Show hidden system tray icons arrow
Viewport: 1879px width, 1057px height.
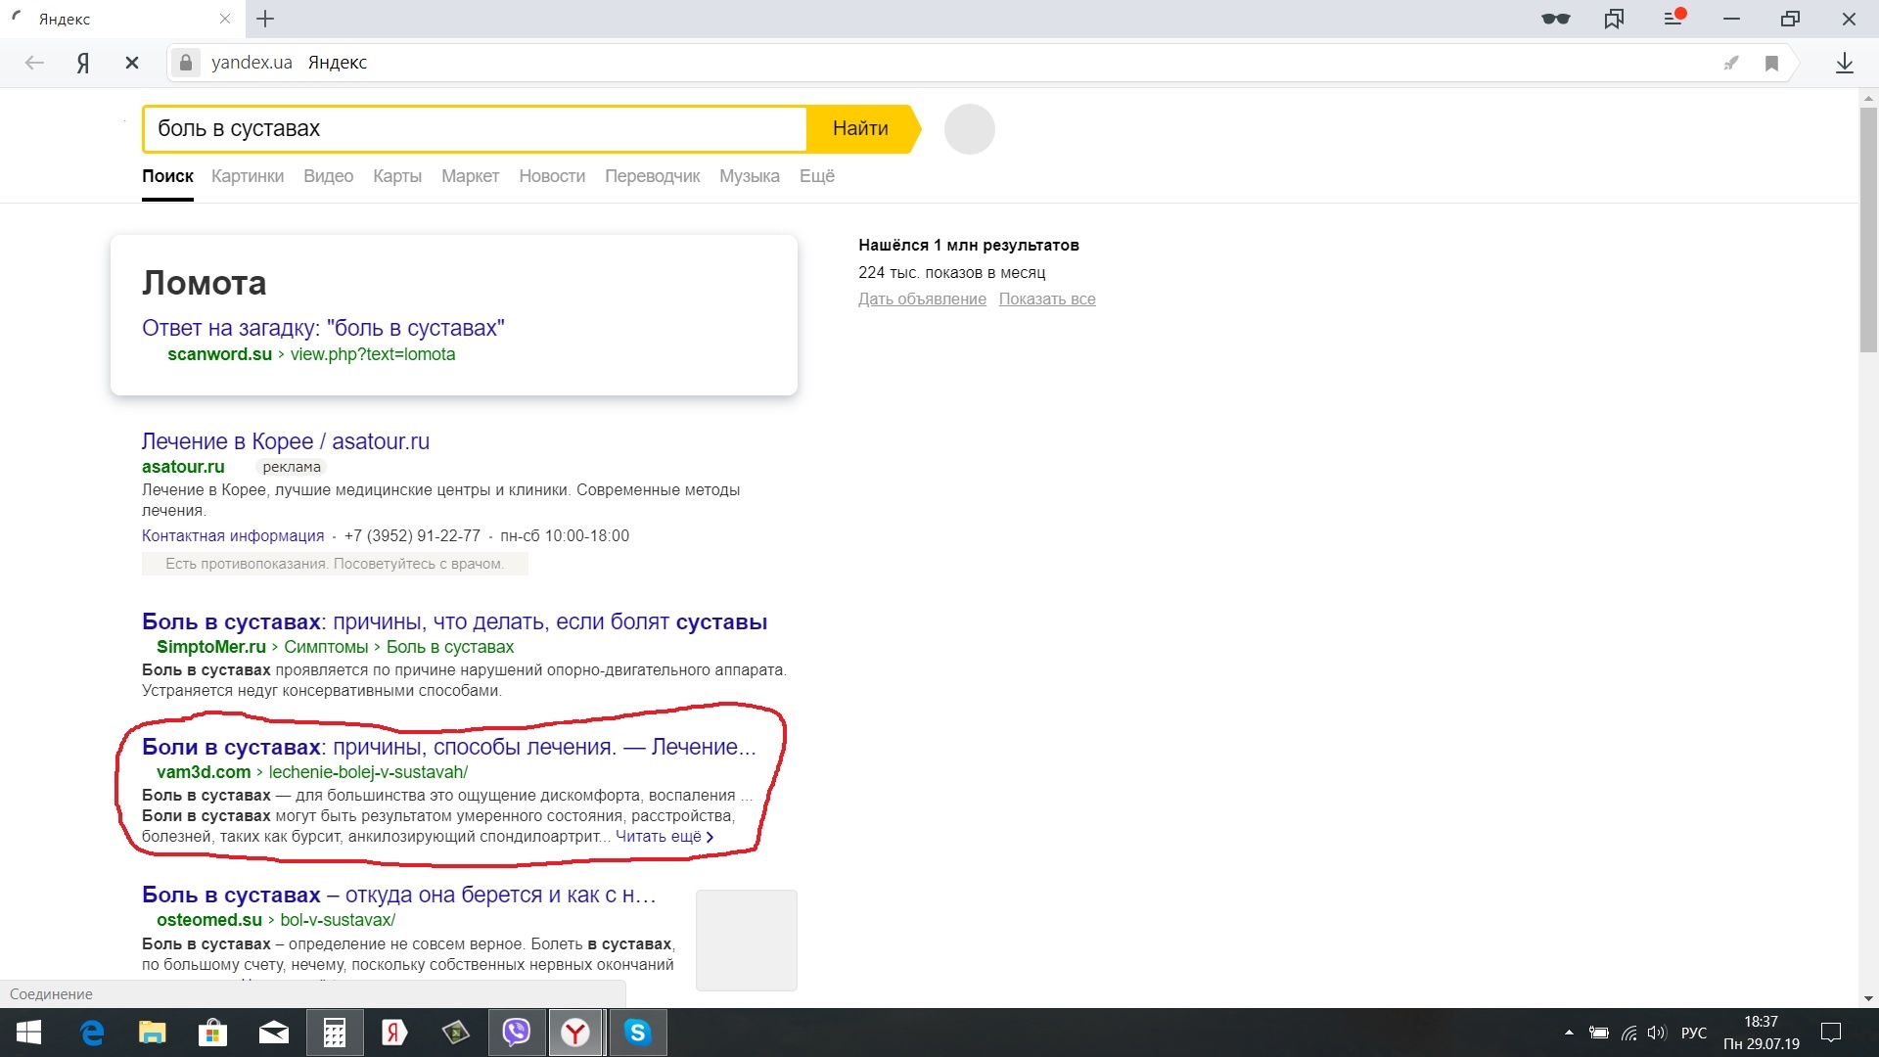pos(1569,1033)
